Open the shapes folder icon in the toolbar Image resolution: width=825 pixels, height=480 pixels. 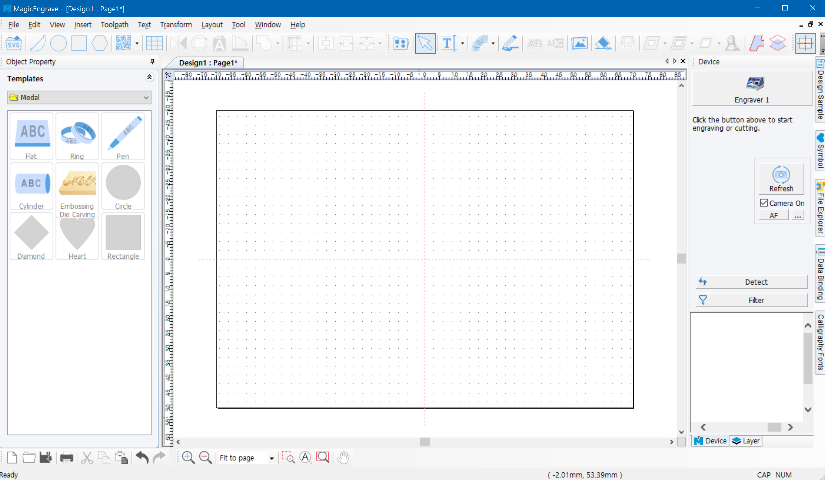400,43
